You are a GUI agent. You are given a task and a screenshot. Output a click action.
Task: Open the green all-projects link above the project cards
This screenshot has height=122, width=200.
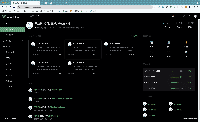point(134,36)
